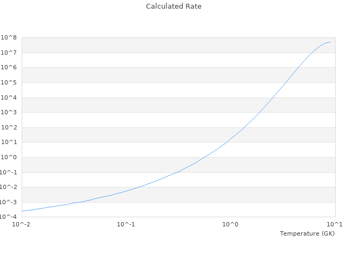Viewport: 346px width, 260px height.
Task: Select the 10^7 y-axis tick label
Action: coord(10,53)
